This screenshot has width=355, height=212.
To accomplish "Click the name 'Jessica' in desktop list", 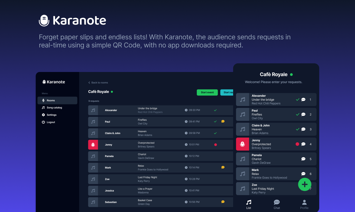I will tap(109, 191).
